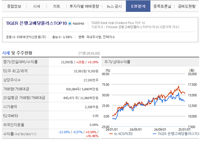Click the to KOSPI(좌) legend entry
202x142 pixels.
tap(121, 134)
